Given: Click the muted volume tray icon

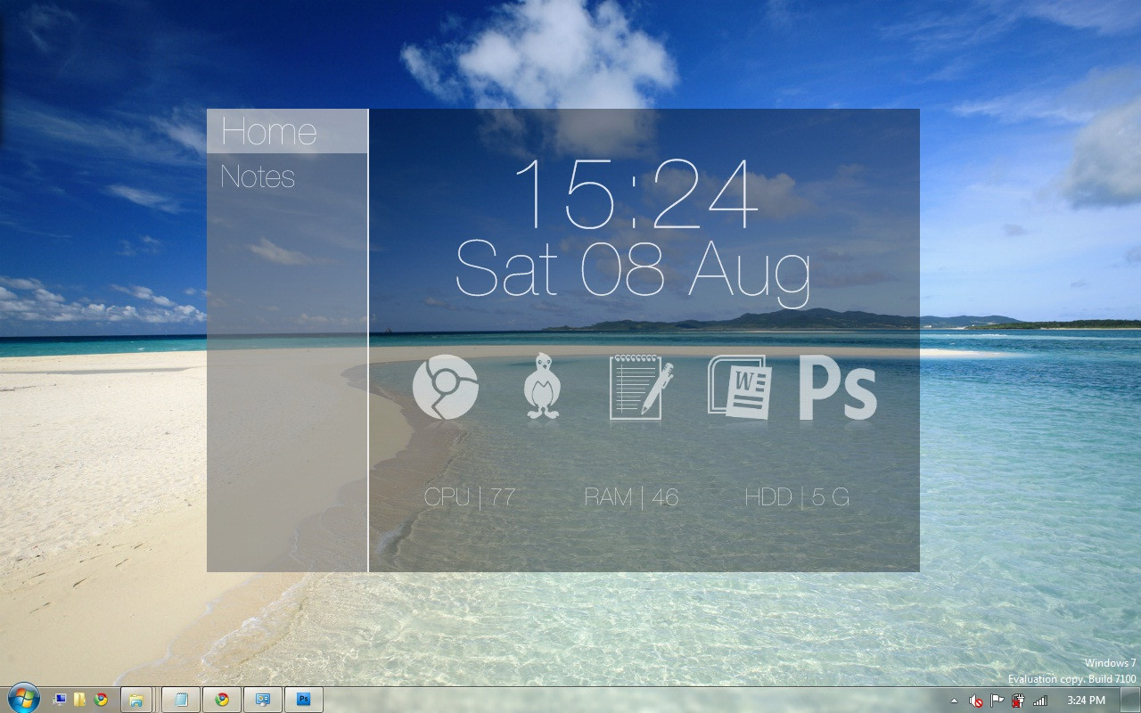Looking at the screenshot, I should click(977, 701).
